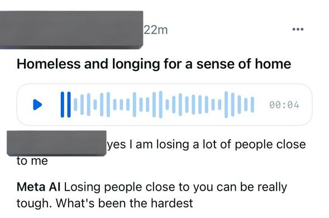Screen dimensions: 329x218
Task: Select the 'yes I am losing' transcript line
Action: (x=207, y=145)
